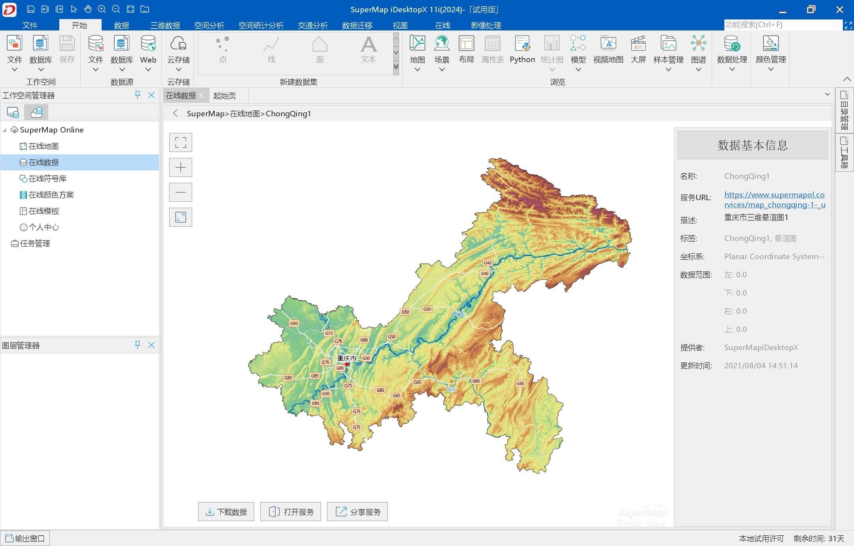The width and height of the screenshot is (854, 546).
Task: Open Sample Management (样本管理) icon
Action: coord(668,44)
